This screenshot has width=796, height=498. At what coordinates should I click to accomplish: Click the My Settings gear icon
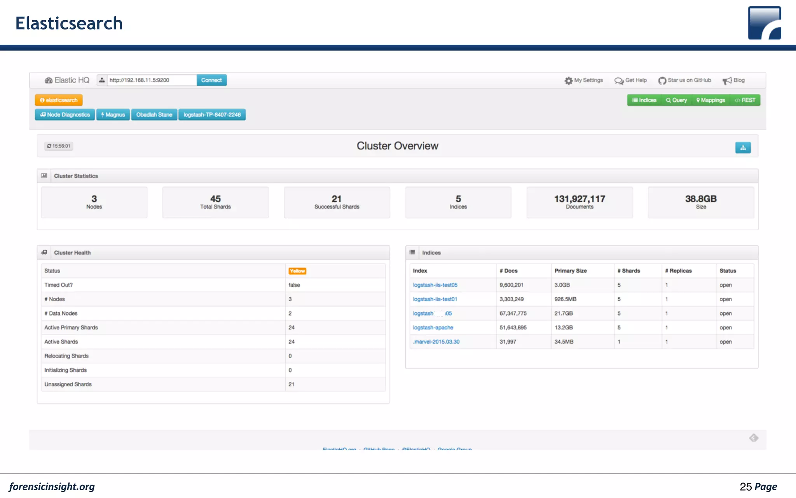point(569,81)
